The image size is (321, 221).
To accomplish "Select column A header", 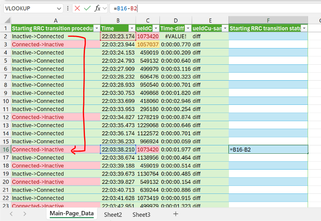I will click(x=56, y=20).
